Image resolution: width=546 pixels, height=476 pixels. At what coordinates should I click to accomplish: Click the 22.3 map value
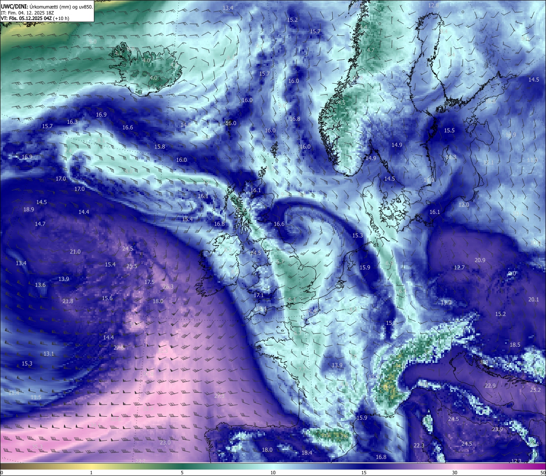(419, 445)
